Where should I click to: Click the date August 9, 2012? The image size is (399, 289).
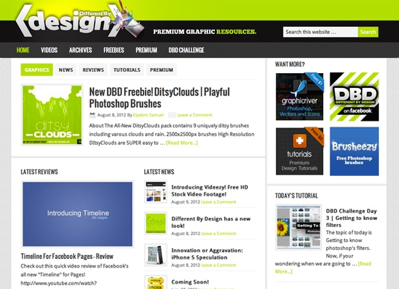[x=186, y=202]
